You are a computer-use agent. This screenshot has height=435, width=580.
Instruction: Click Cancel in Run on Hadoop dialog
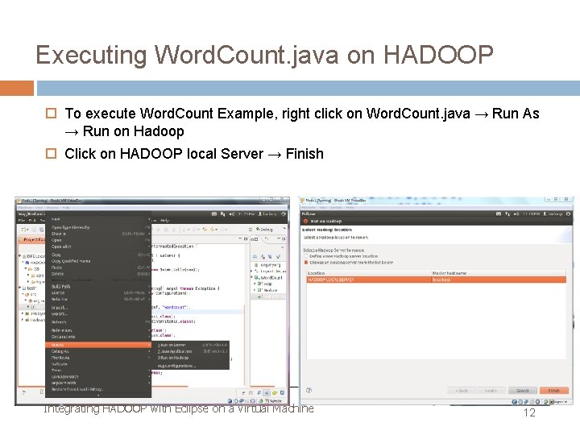[x=522, y=391]
